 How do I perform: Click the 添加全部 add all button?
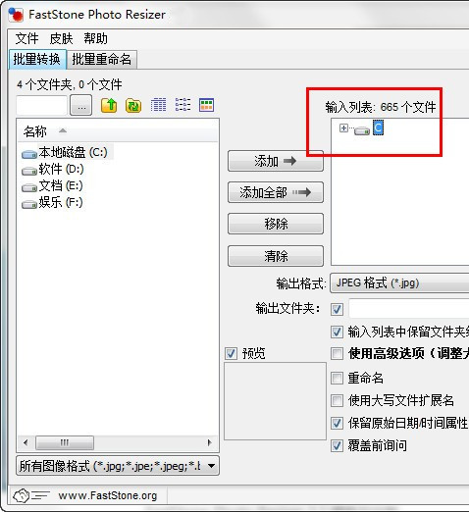click(276, 192)
